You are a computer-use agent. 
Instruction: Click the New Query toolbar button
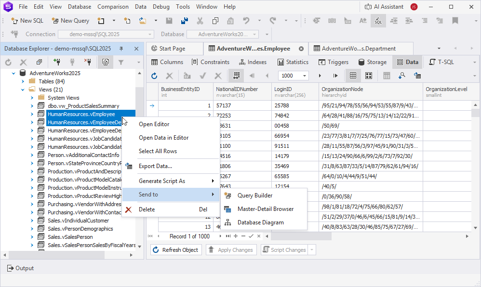coord(70,21)
